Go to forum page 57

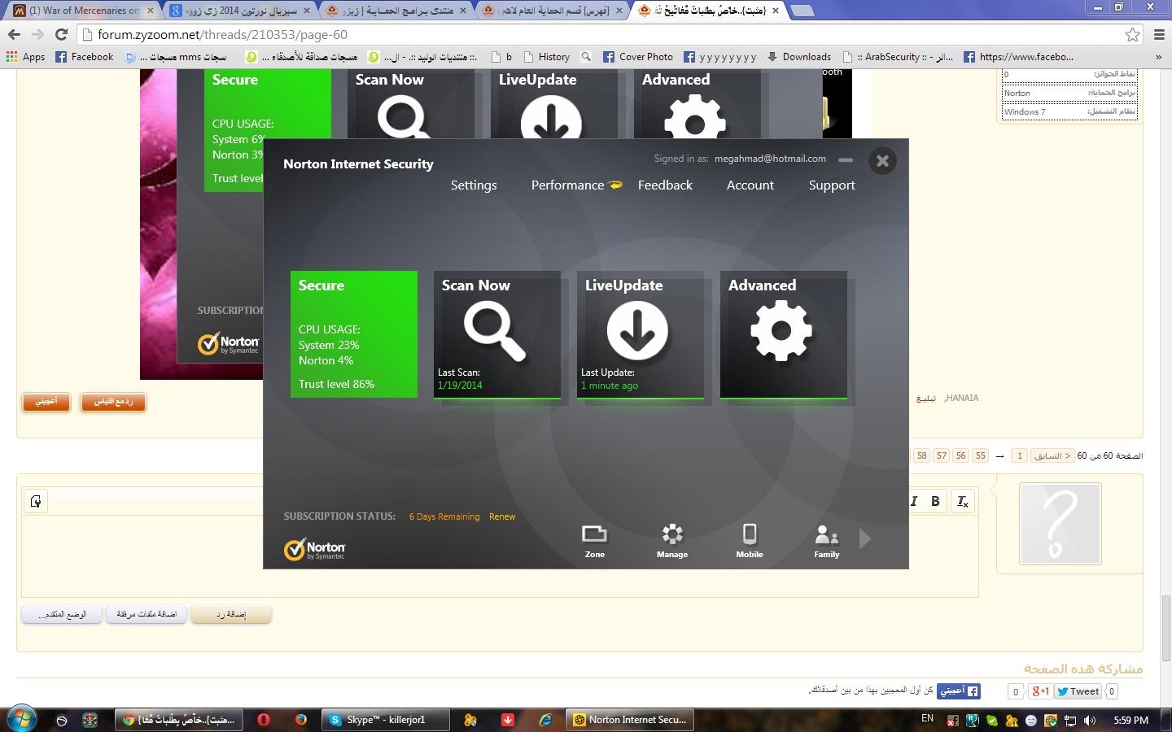[x=941, y=455]
